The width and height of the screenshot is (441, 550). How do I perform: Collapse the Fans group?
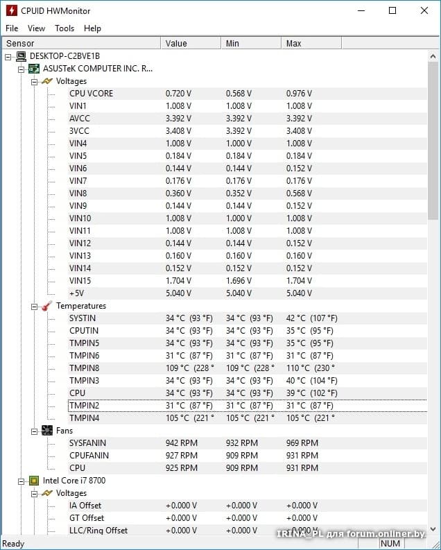click(x=34, y=431)
